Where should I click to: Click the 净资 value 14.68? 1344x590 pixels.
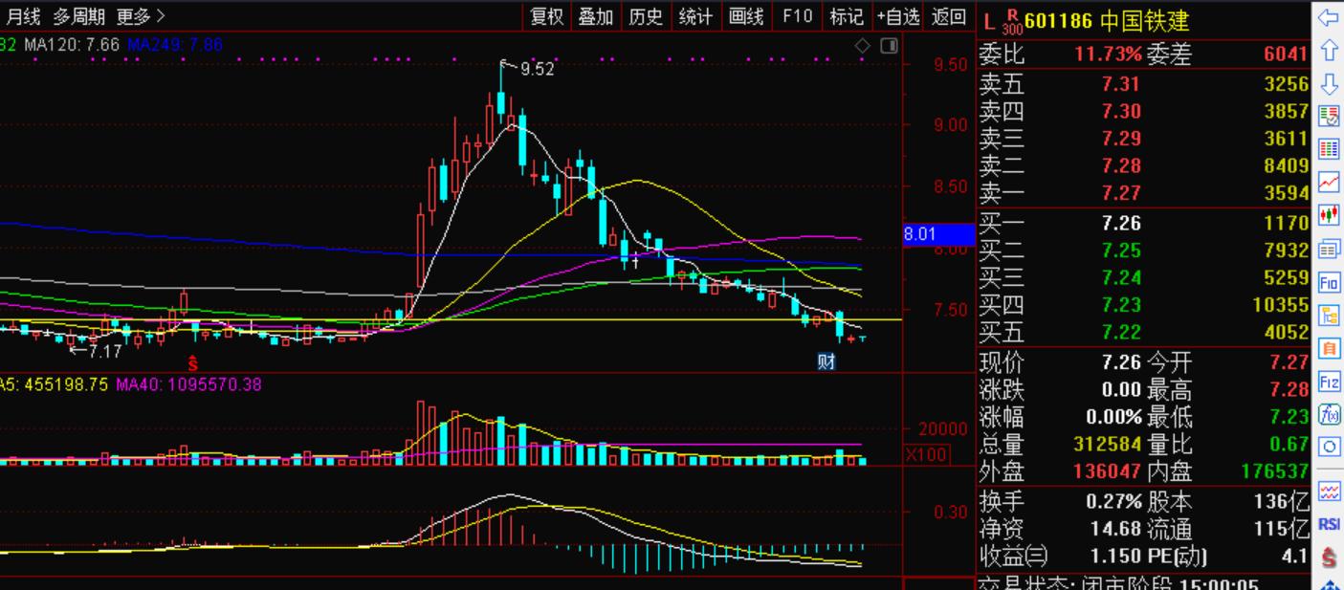coord(1115,528)
